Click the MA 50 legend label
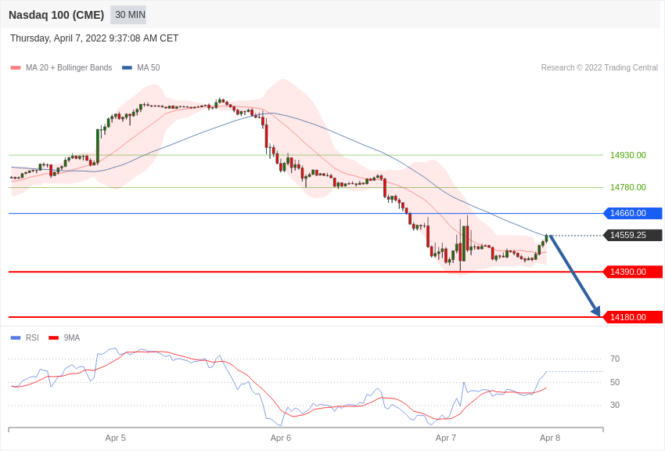Screen dimensions: 665x451 [149, 68]
